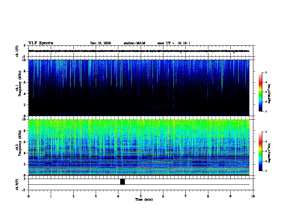Click the log(PSD) label beside ch.1 color bar
Image resolution: width=285 pixels, height=220 pixels.
pyautogui.click(x=269, y=94)
